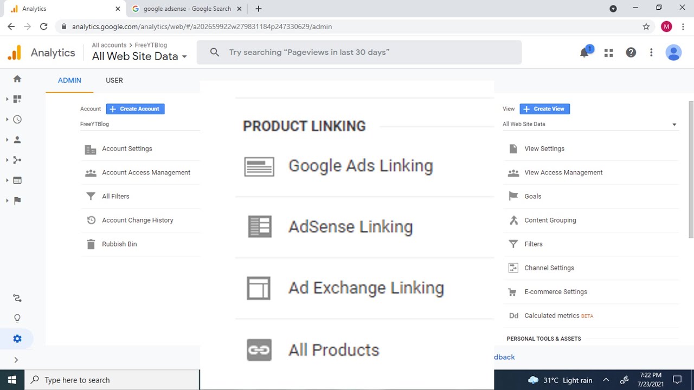Click the Google Ads Linking icon
Screen dimensions: 694x390
(259, 167)
